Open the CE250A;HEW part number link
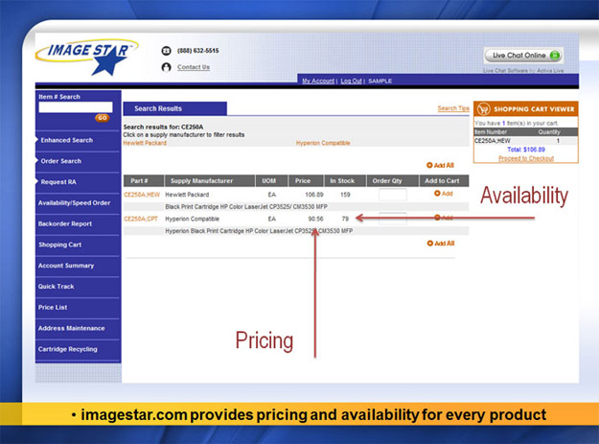 140,195
